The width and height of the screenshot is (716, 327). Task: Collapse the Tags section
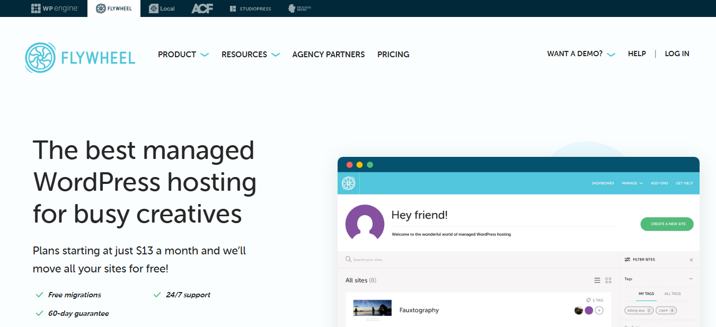(x=691, y=279)
